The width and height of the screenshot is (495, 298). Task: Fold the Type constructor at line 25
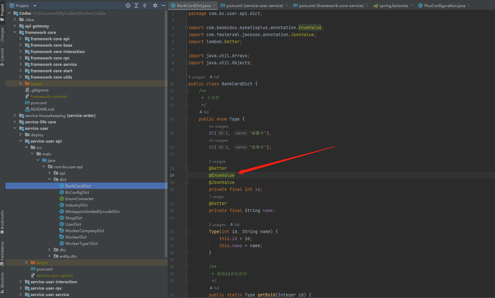(187, 232)
